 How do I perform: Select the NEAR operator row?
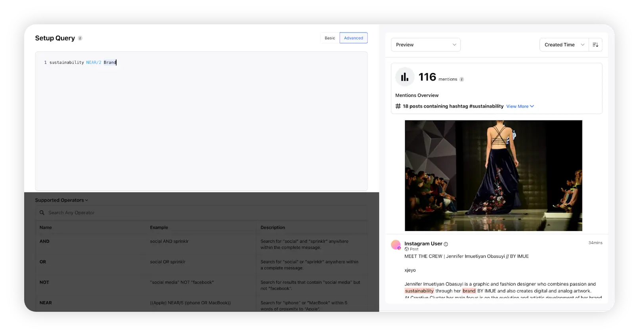coord(201,304)
